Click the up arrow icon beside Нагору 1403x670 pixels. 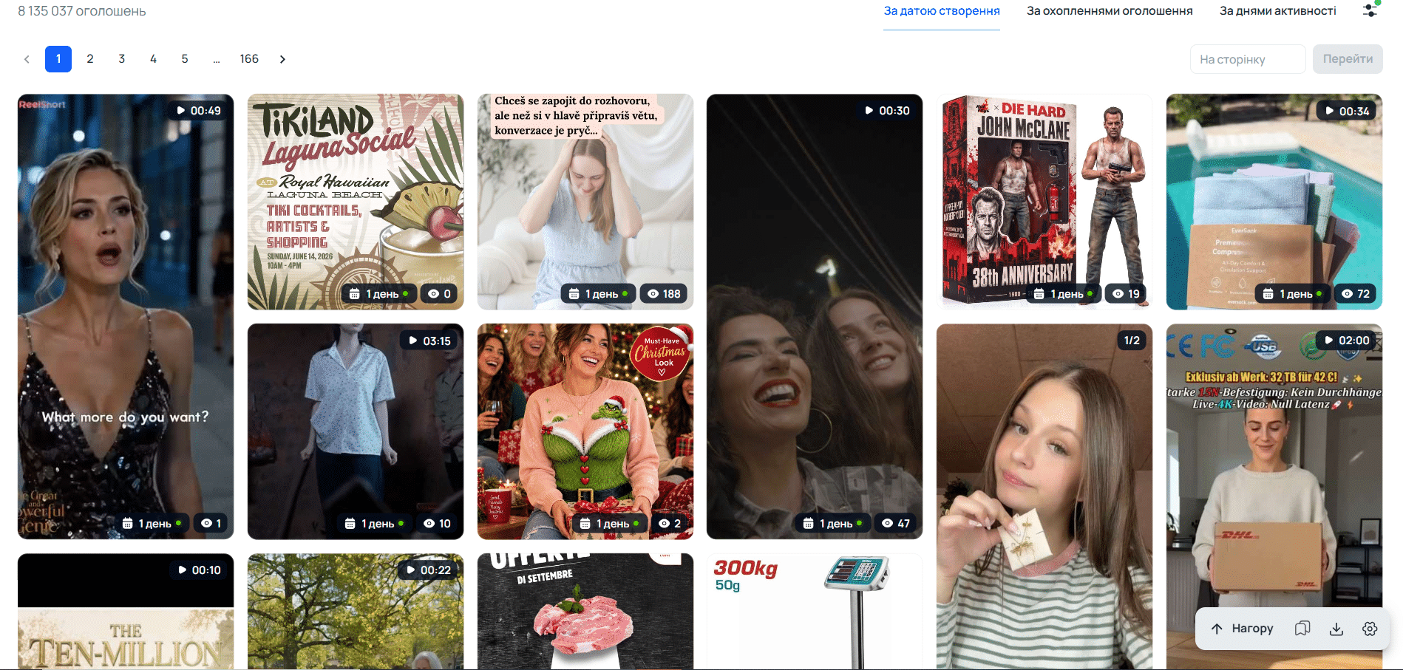(1217, 629)
